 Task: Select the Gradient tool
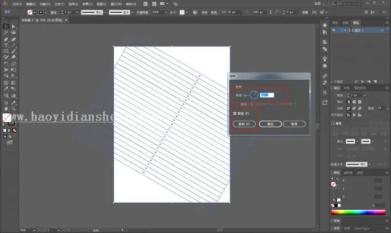(13, 82)
